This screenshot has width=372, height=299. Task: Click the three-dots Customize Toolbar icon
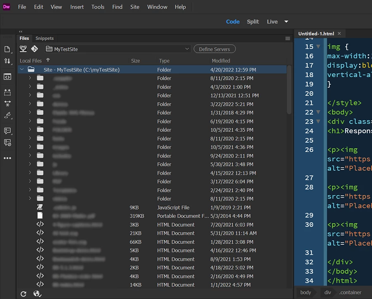[x=7, y=158]
